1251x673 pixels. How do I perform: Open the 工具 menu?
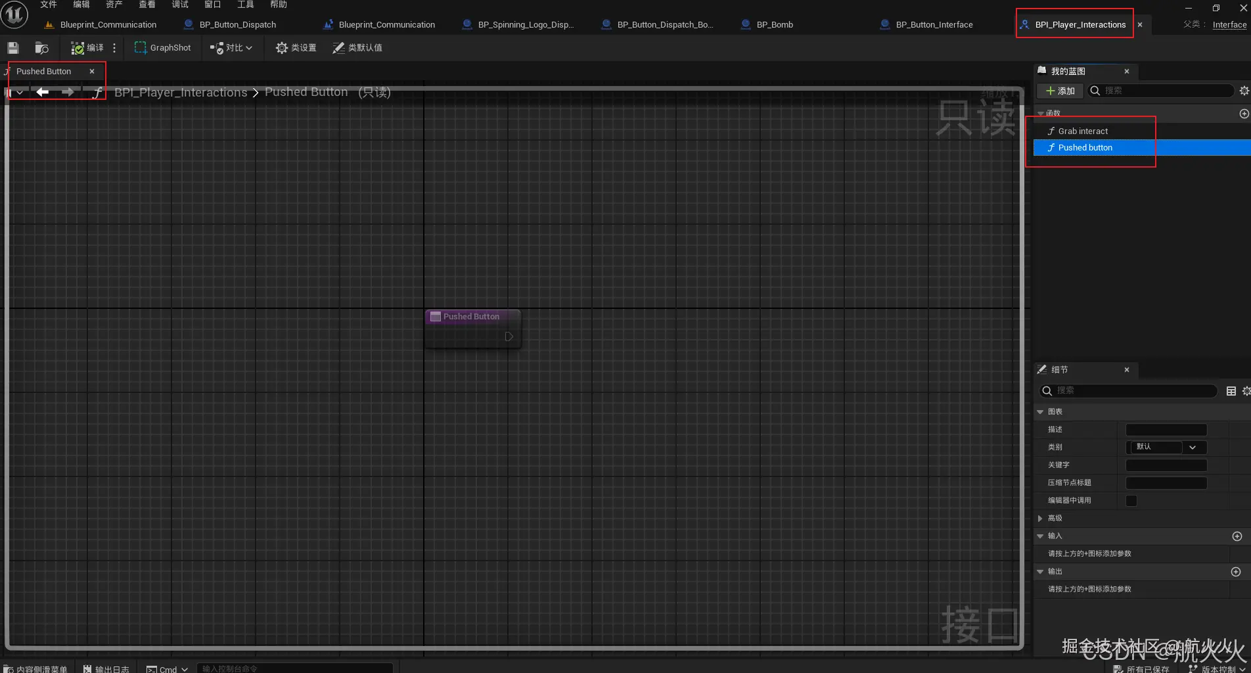tap(246, 5)
